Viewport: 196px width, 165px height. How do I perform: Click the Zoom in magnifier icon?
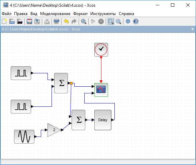pos(111,21)
